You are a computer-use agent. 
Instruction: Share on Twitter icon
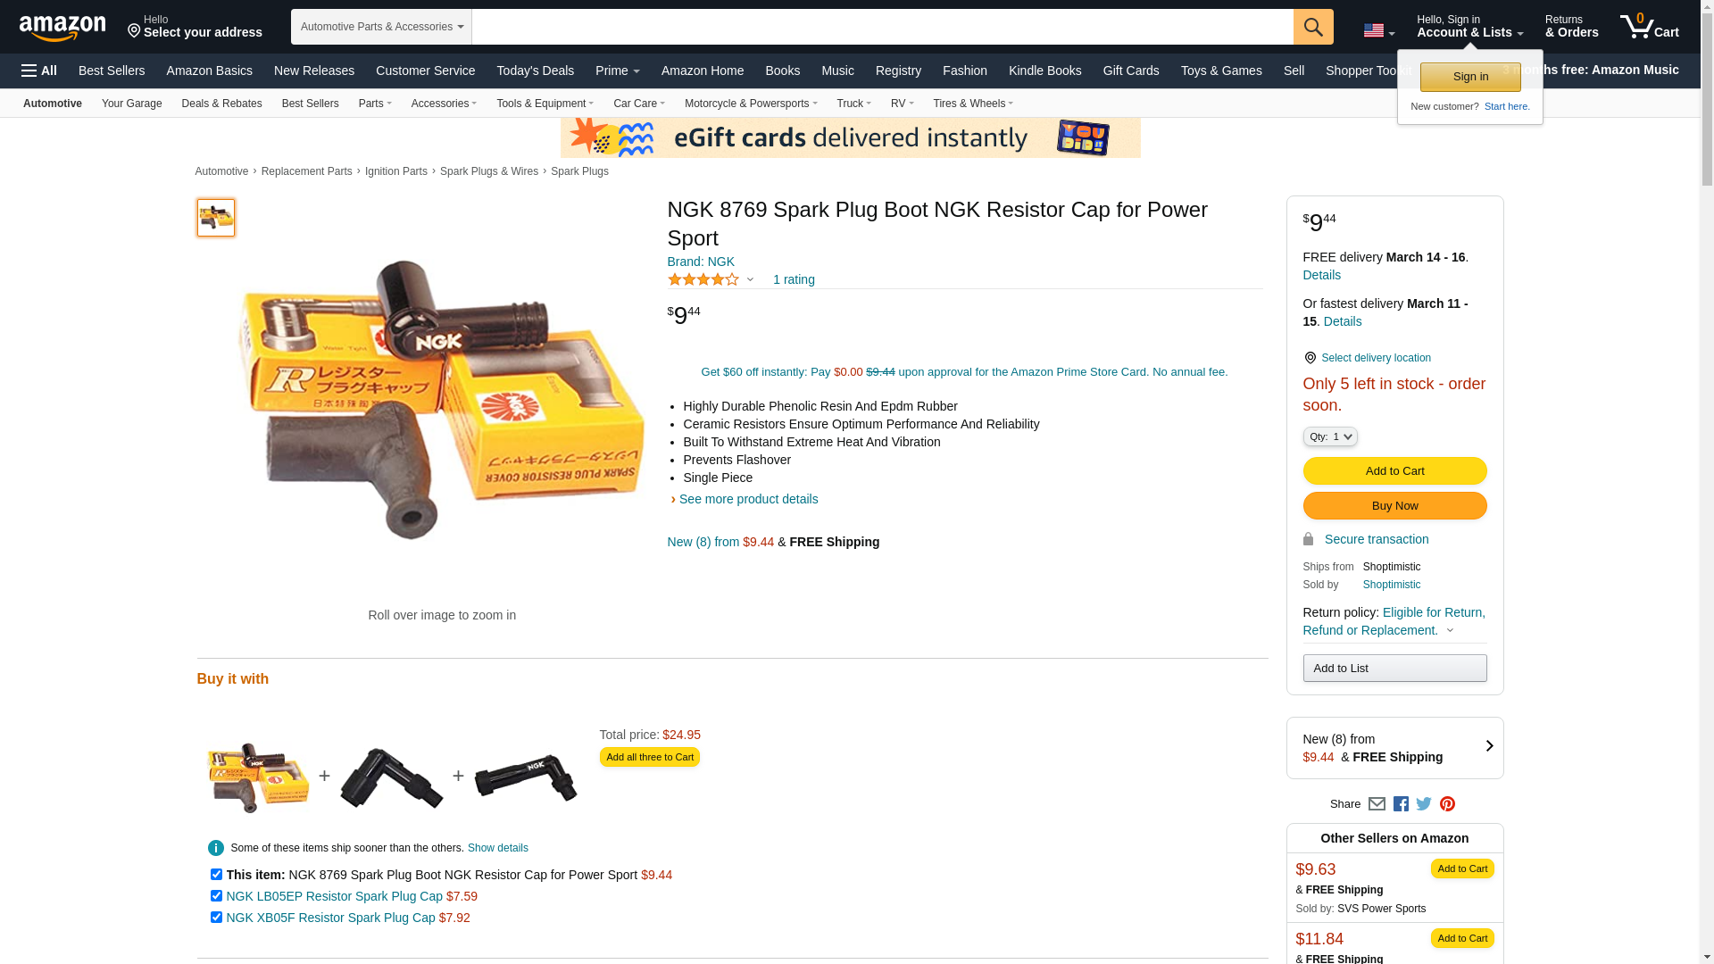(x=1424, y=804)
